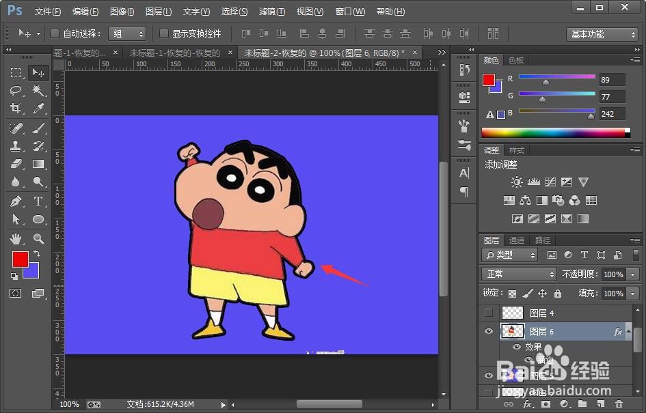Viewport: 646px width, 413px height.
Task: Select the Eyedropper tool
Action: click(38, 108)
